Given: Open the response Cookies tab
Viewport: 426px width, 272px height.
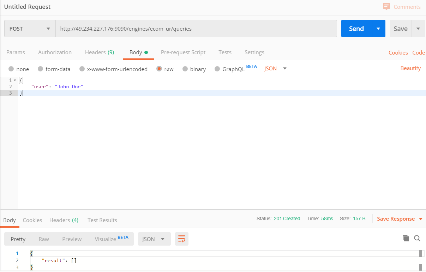Looking at the screenshot, I should click(32, 220).
